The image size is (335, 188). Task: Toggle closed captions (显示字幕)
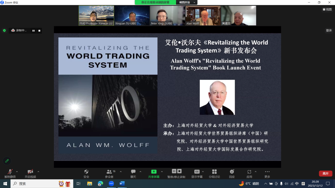pos(197,172)
